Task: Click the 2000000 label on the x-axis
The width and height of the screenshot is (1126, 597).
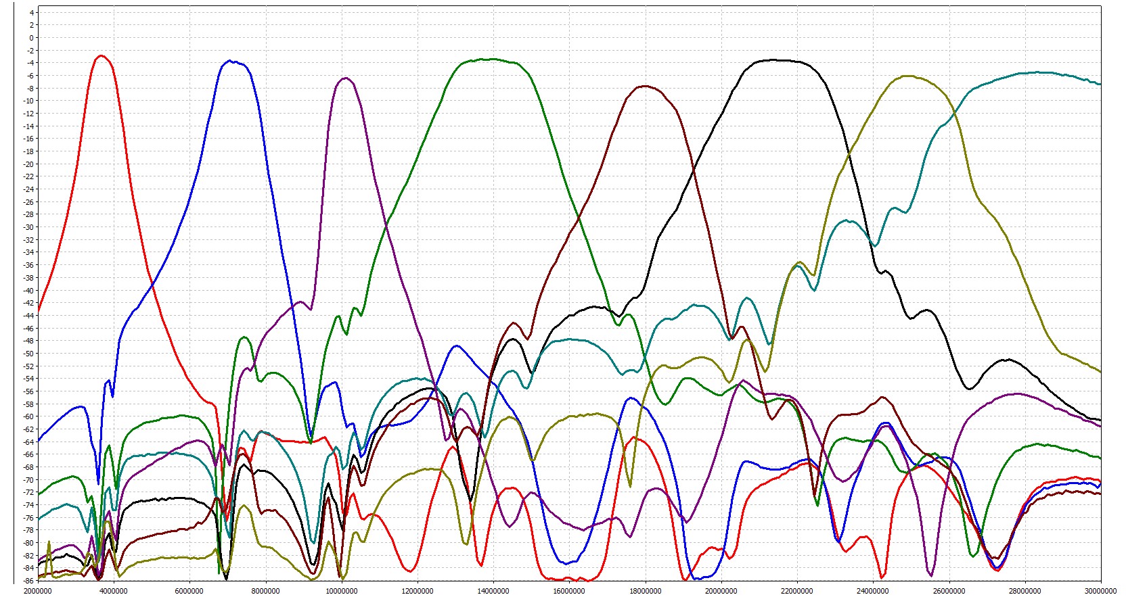Action: coord(38,591)
